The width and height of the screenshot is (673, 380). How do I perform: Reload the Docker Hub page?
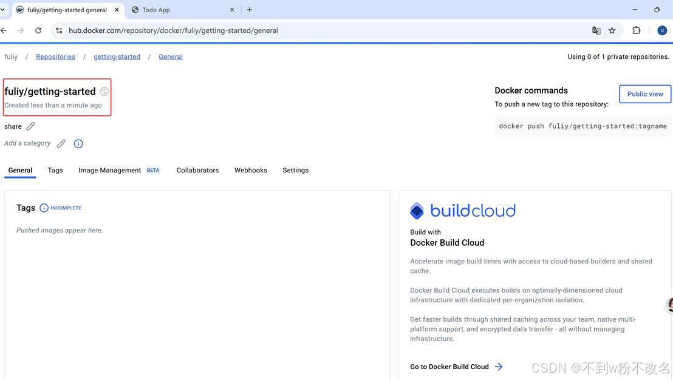click(x=38, y=30)
